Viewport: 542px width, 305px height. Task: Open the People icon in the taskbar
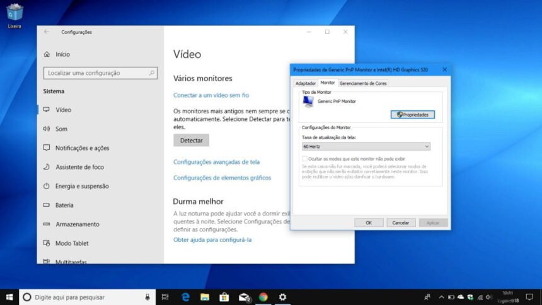point(427,297)
